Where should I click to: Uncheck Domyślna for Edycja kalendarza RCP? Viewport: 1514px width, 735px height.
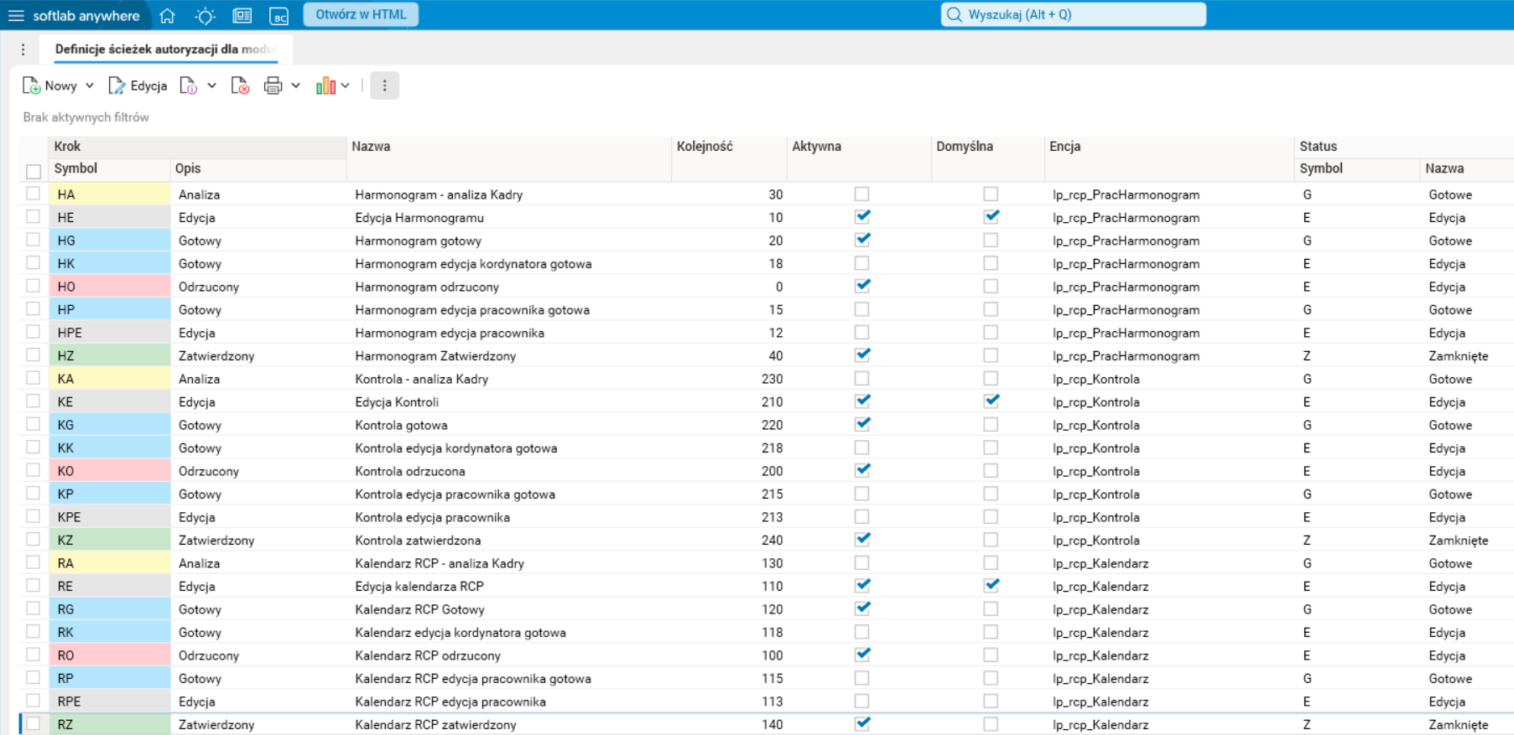991,585
